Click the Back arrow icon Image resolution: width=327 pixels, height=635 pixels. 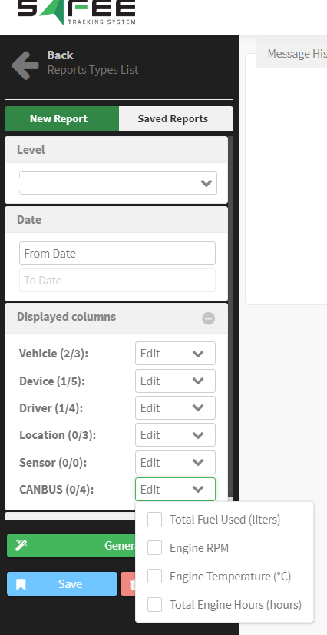pyautogui.click(x=25, y=65)
